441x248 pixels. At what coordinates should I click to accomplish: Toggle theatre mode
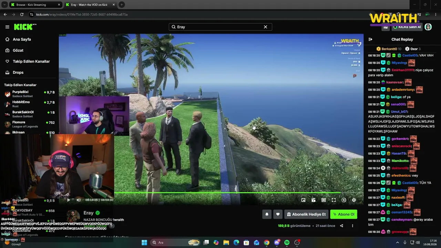(x=324, y=200)
